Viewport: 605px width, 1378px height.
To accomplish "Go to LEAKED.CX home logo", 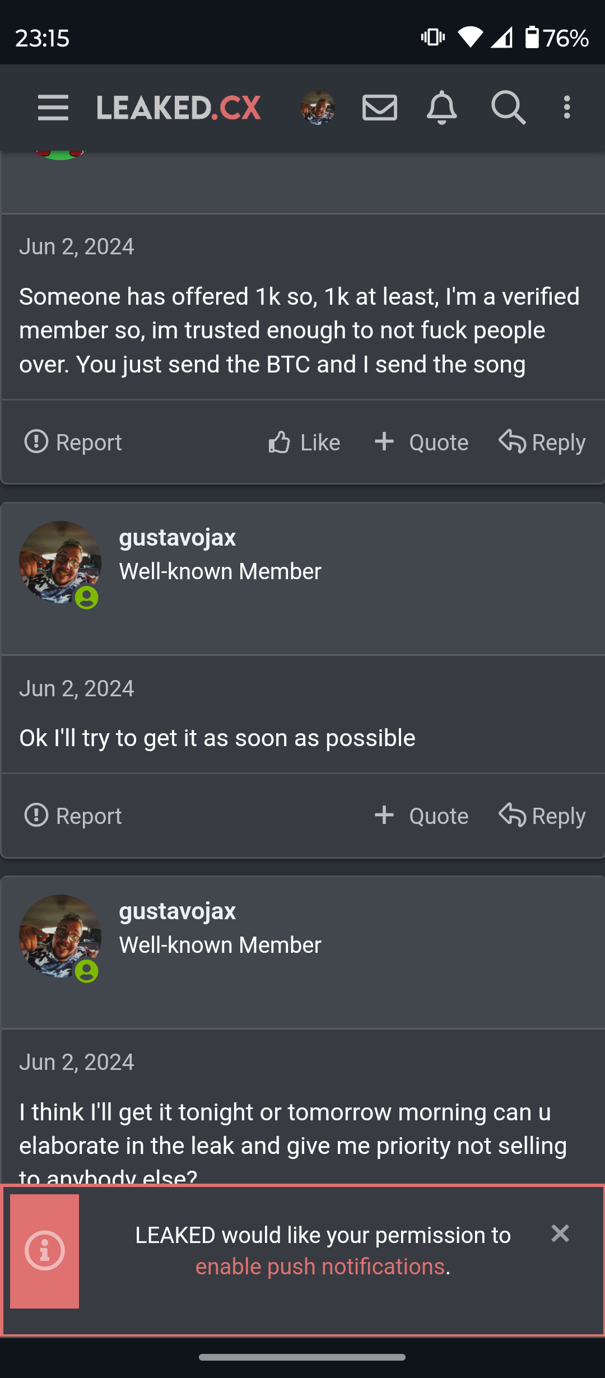I will click(x=179, y=108).
